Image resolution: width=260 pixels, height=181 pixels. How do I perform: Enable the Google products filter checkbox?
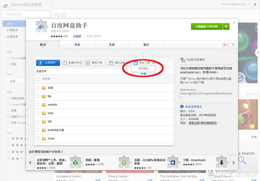8,104
